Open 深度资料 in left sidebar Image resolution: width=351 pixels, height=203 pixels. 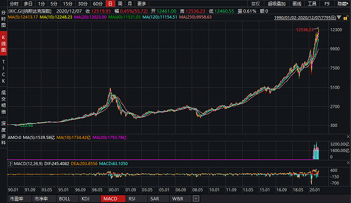coord(4,133)
